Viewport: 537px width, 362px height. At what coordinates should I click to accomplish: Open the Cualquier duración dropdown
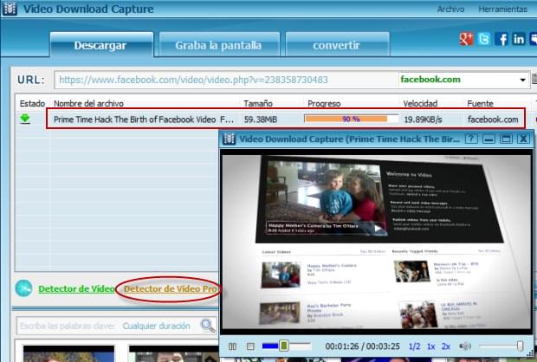156,326
